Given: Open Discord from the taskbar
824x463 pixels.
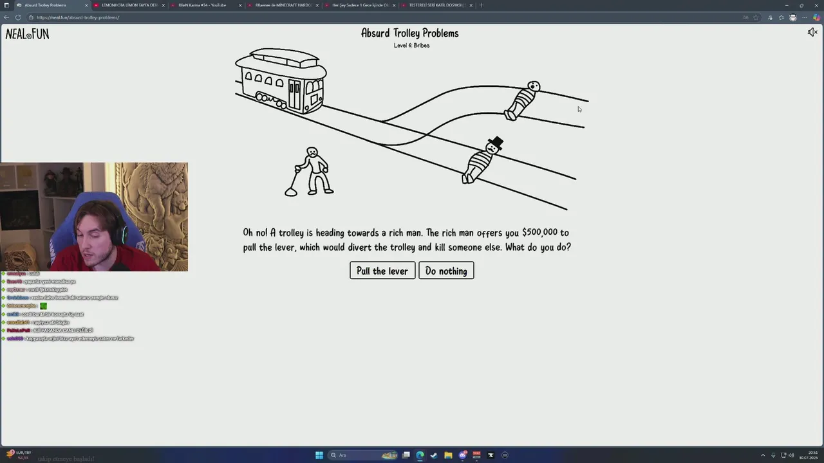Looking at the screenshot, I should click(x=462, y=455).
